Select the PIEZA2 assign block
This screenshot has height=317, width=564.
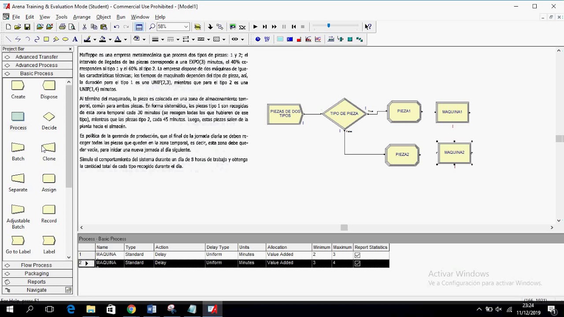[x=402, y=155]
